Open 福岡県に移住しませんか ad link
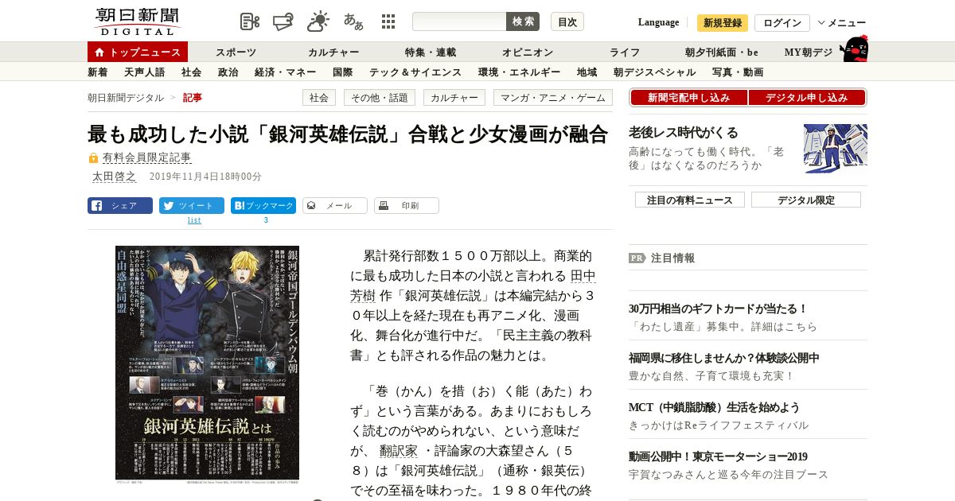Image resolution: width=955 pixels, height=501 pixels. click(x=723, y=358)
